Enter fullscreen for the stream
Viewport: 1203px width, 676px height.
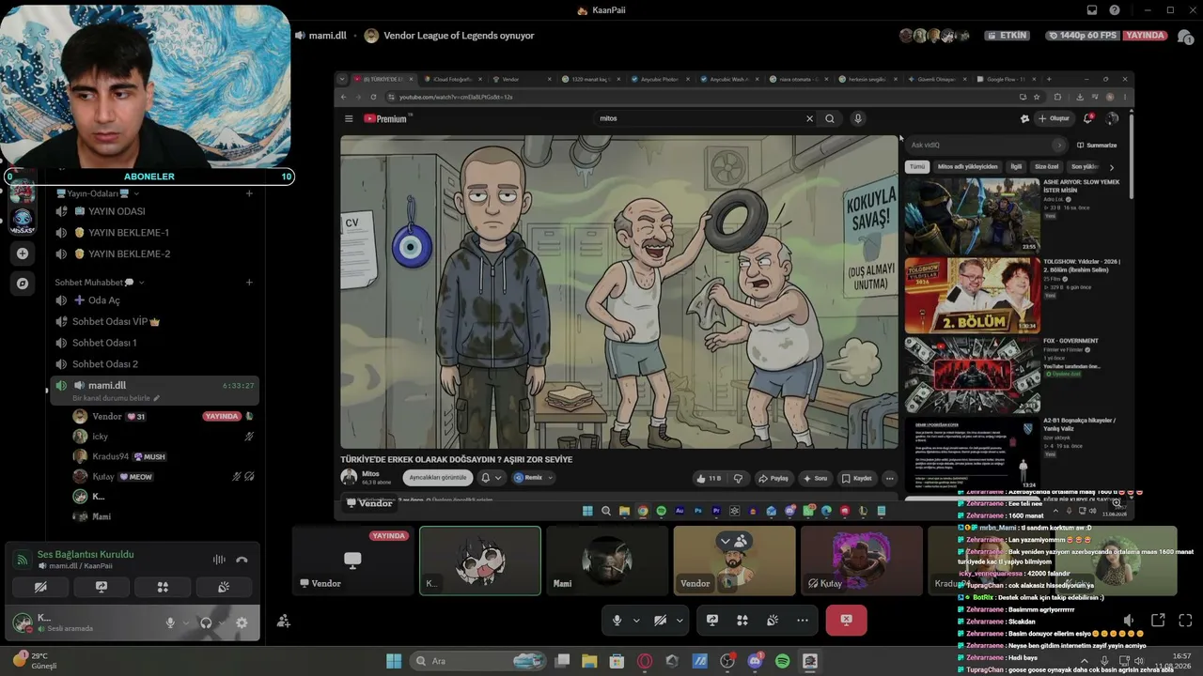(x=1185, y=621)
